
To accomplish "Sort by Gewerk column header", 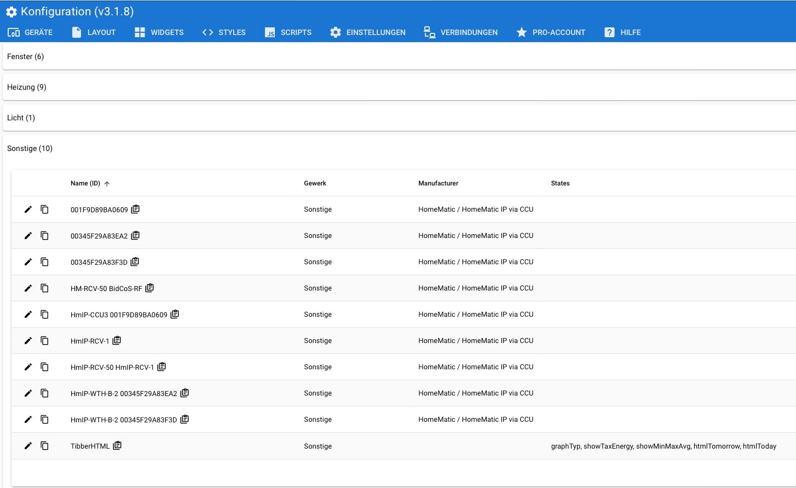I will click(315, 183).
